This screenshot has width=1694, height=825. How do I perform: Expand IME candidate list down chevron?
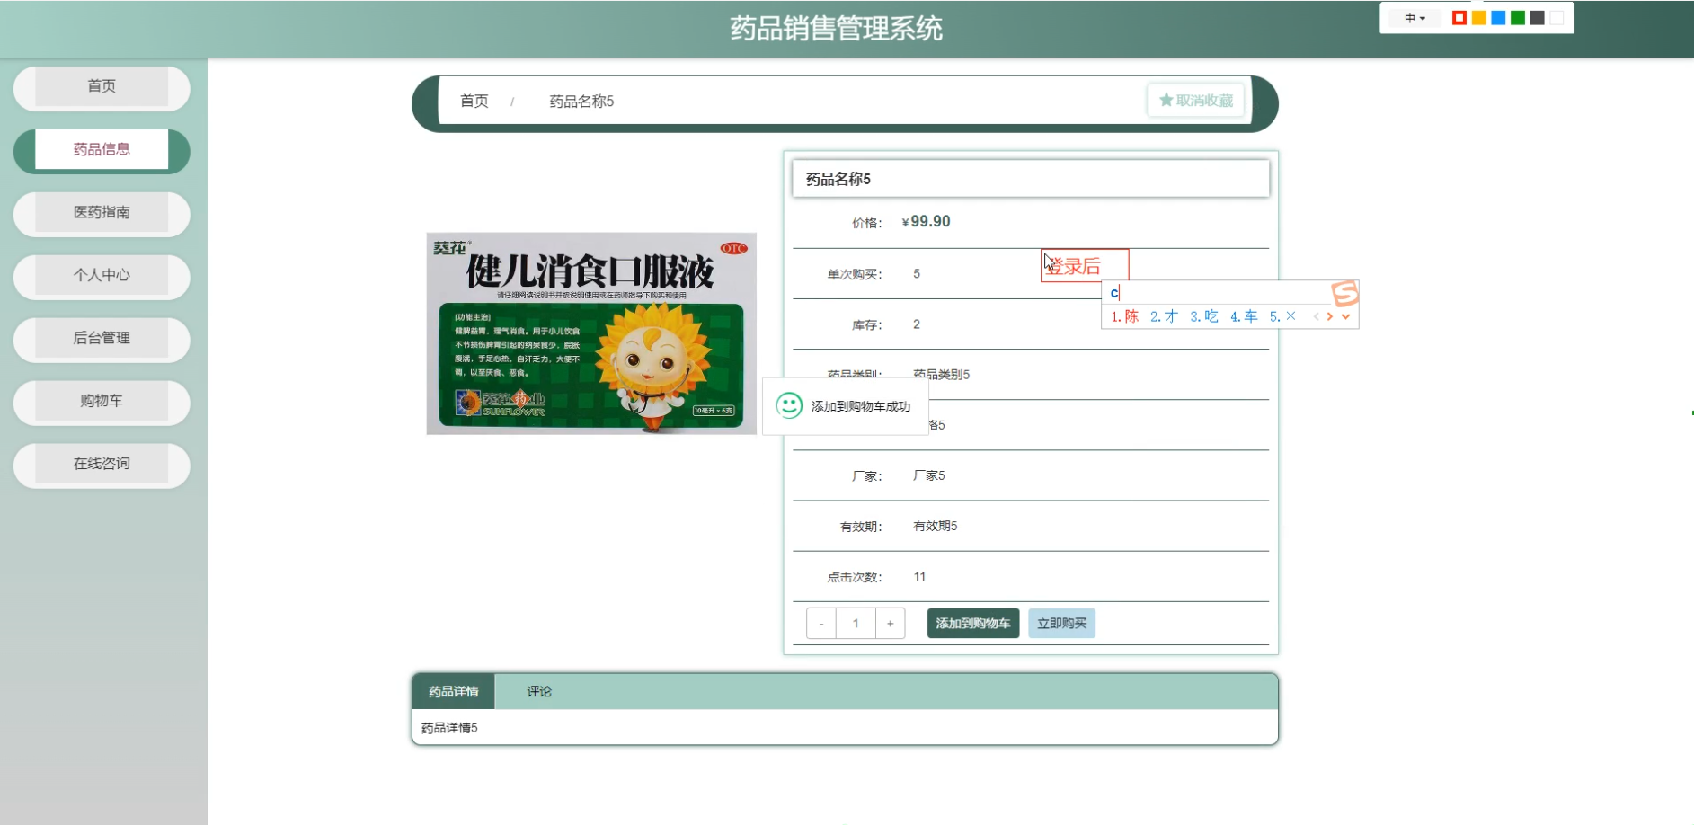pyautogui.click(x=1345, y=316)
